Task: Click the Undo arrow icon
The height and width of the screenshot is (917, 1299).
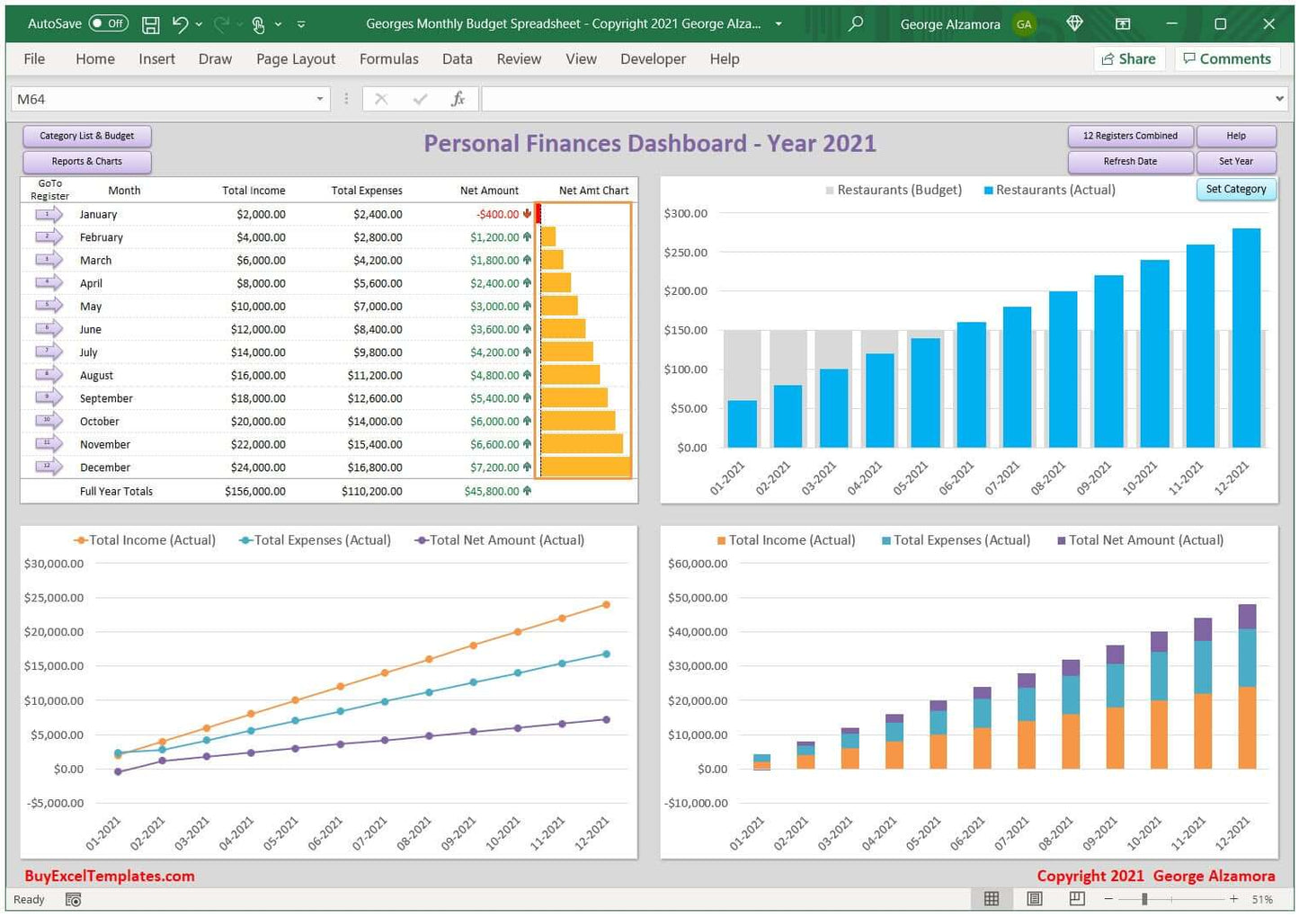Action: (x=180, y=24)
